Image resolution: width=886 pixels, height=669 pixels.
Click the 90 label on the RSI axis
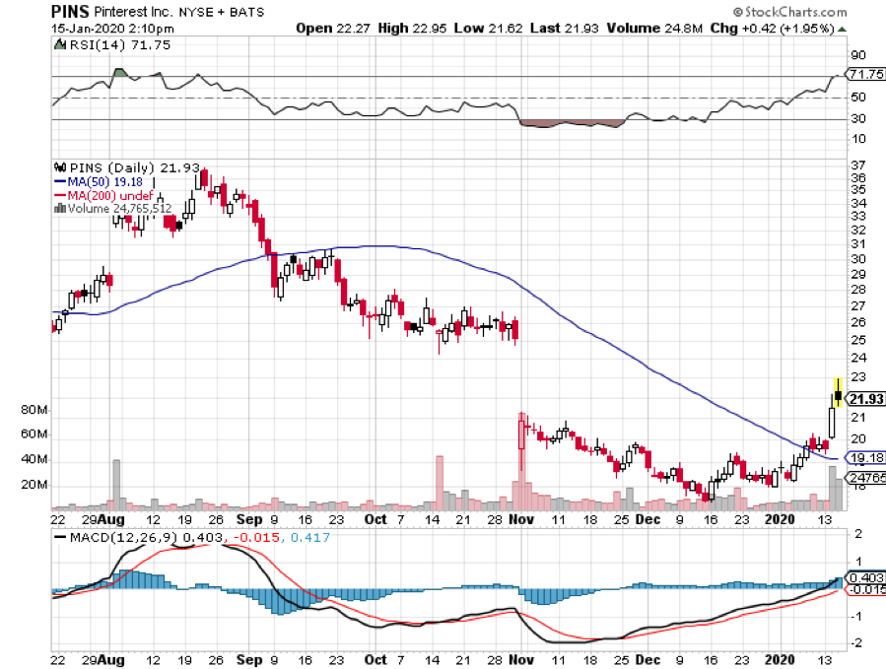(x=858, y=55)
